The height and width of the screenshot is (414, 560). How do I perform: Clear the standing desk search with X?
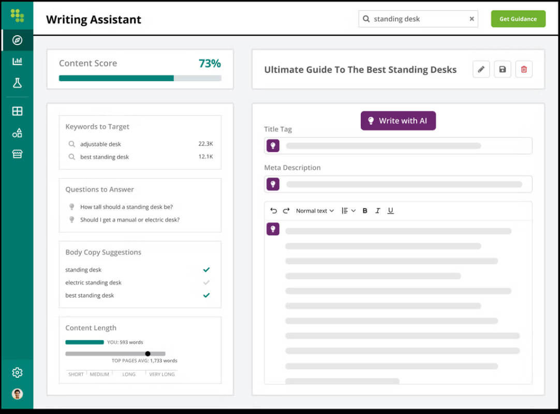[472, 19]
